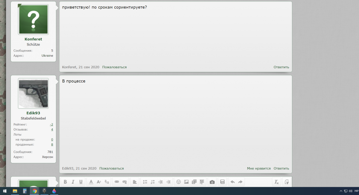Open network status icon in system tray
The width and height of the screenshot is (359, 195).
(346, 191)
